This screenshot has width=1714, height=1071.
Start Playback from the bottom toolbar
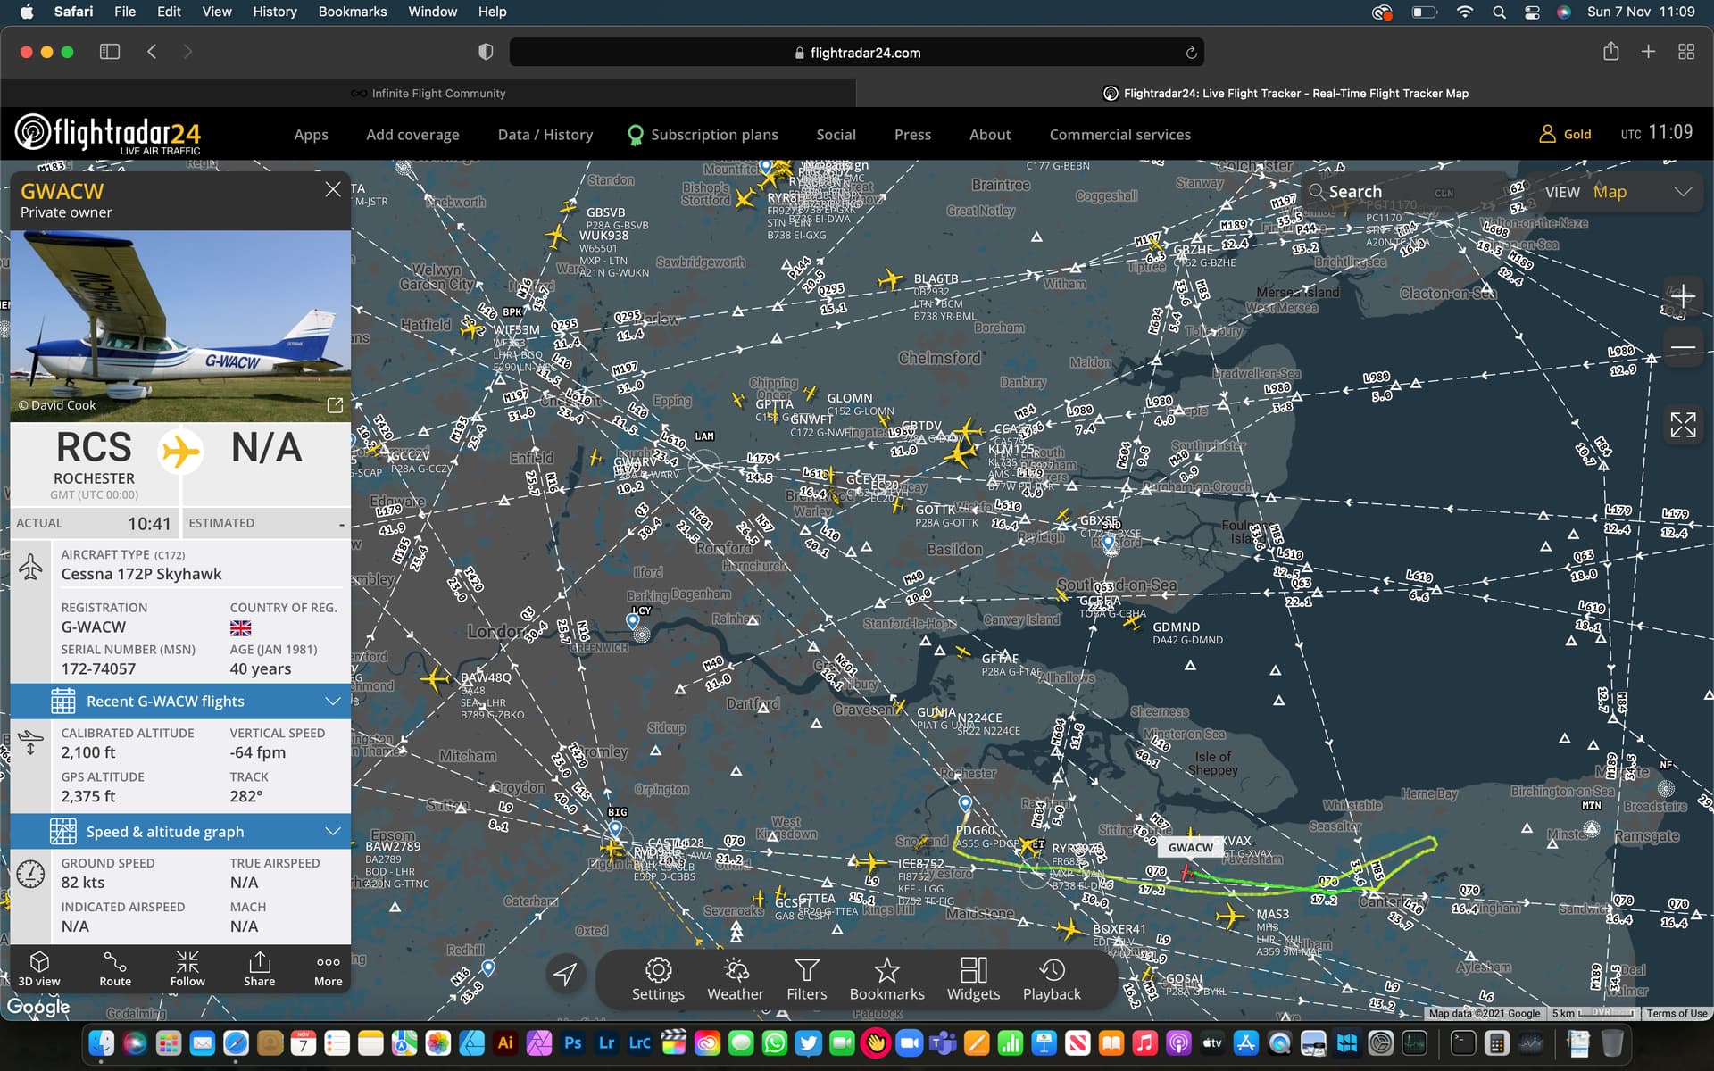coord(1052,979)
